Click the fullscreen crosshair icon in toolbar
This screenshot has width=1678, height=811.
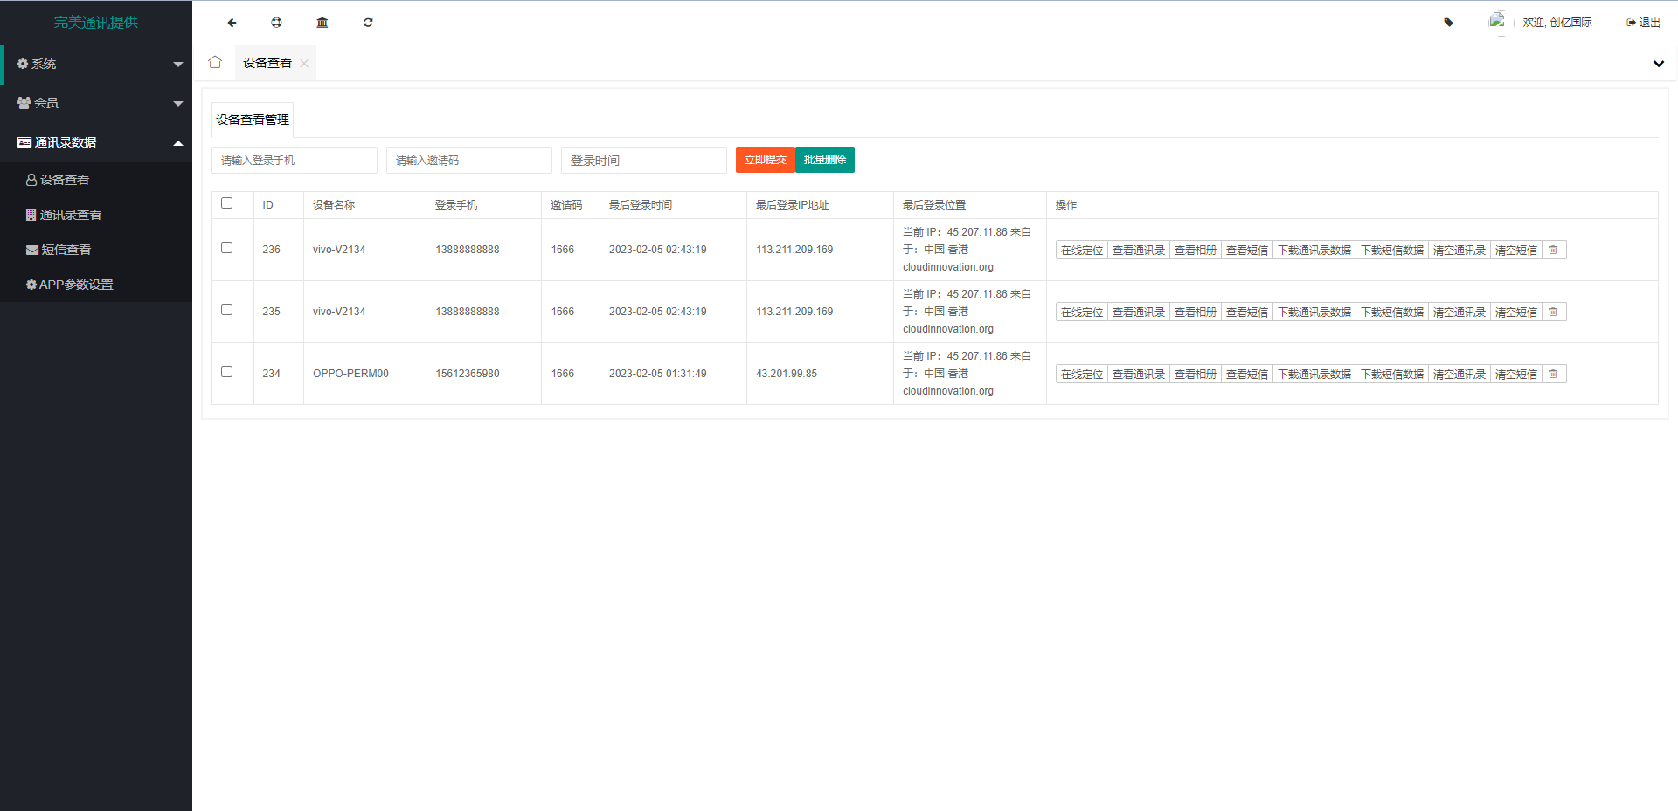[x=276, y=23]
